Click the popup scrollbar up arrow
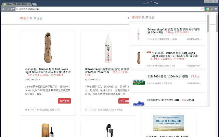The image size is (219, 137). click(208, 14)
